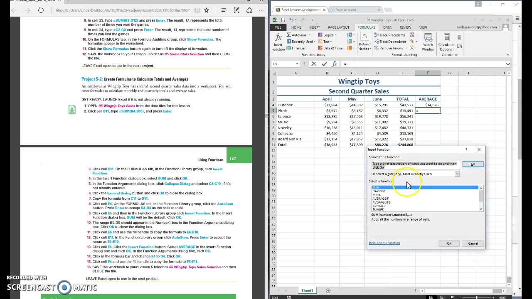Click the Calculate Sheet icon

click(x=459, y=46)
